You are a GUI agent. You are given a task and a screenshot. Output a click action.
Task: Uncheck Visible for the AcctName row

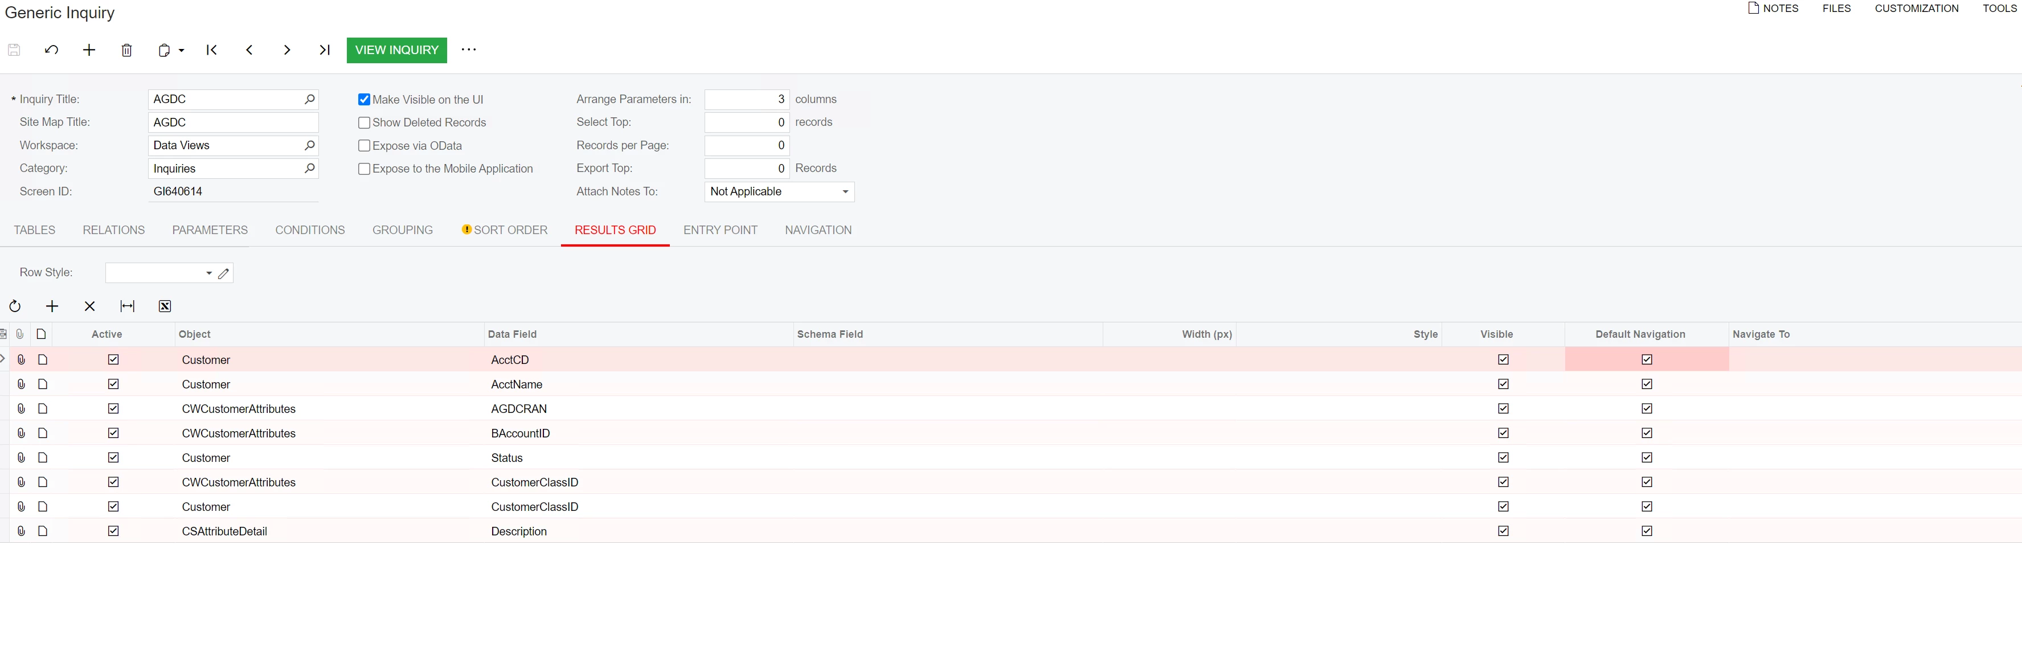click(1503, 384)
